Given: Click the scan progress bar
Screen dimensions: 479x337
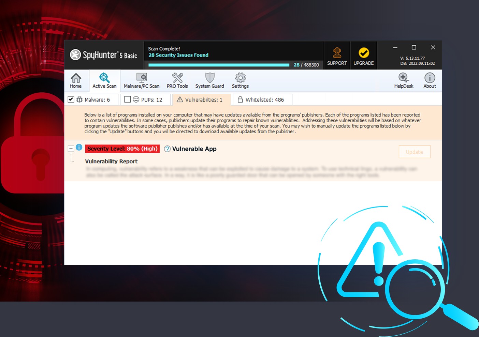Looking at the screenshot, I should [218, 64].
